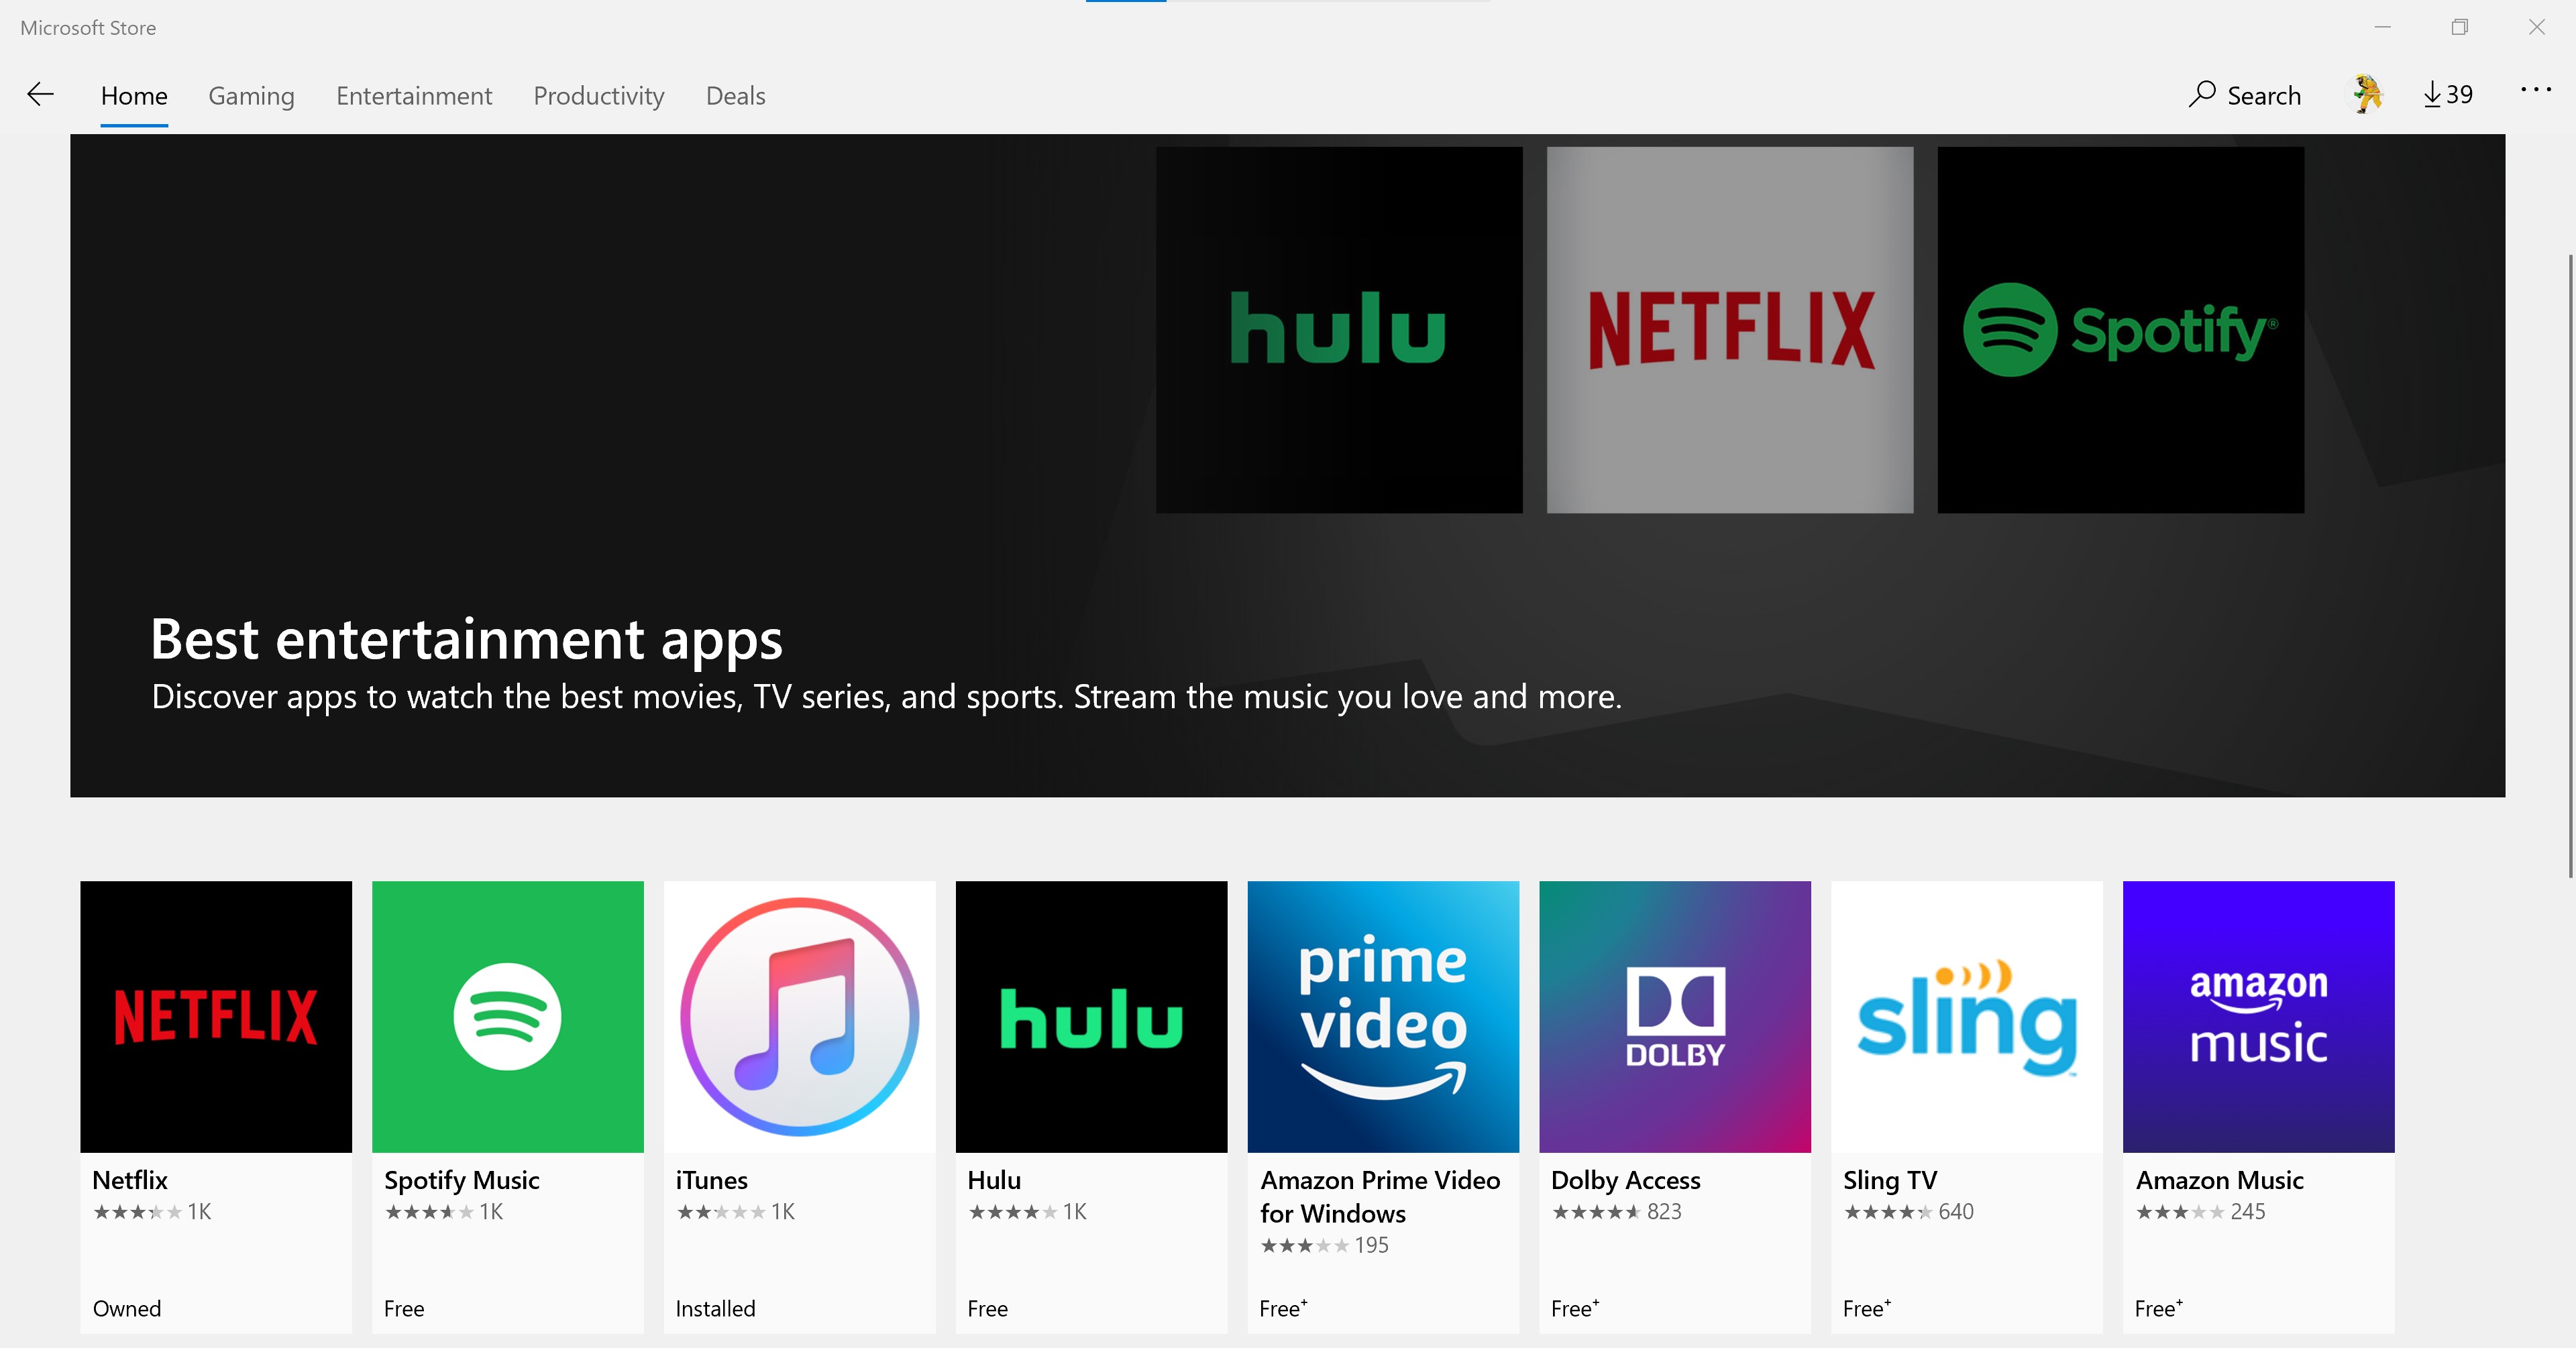Restore down the Microsoft Store window
Screen dimensions: 2576x1348
(x=2460, y=27)
